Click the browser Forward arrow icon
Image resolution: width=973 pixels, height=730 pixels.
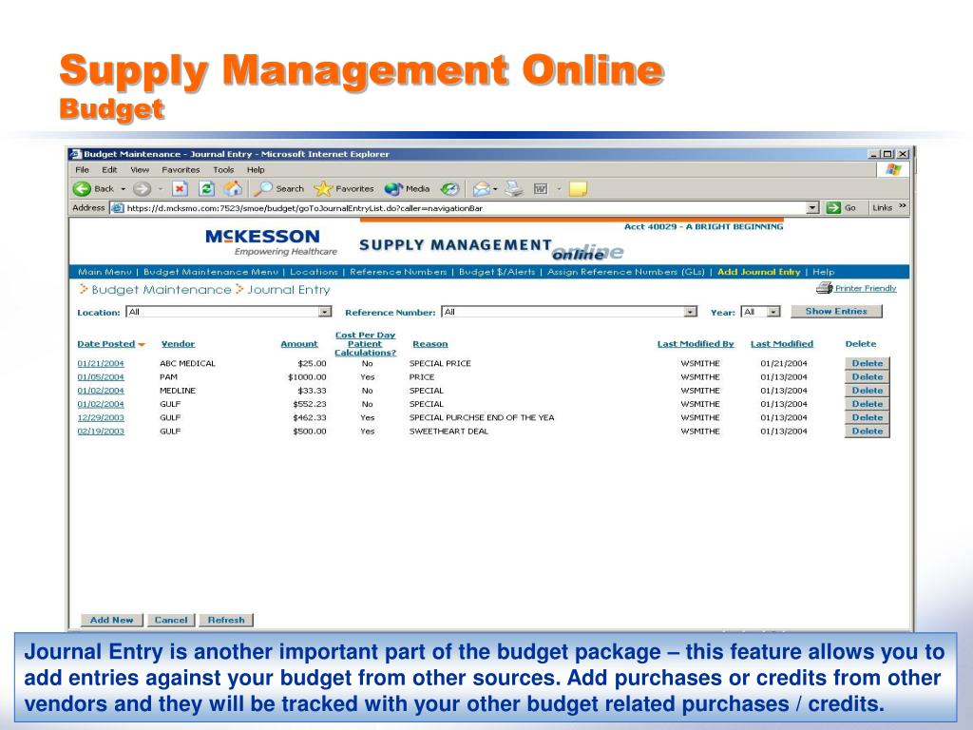143,189
